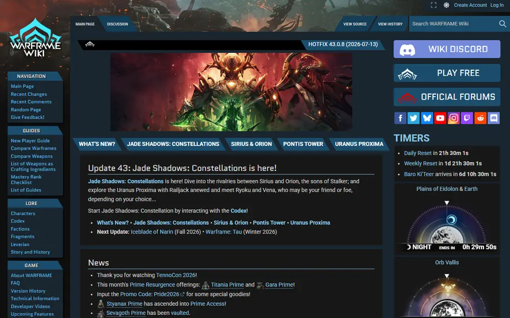Open Factions lore link
Viewport: 510px width, 318px height.
click(x=20, y=229)
